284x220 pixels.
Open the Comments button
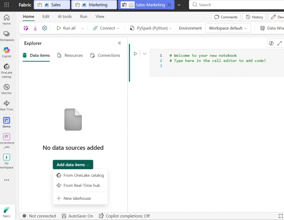pyautogui.click(x=226, y=17)
